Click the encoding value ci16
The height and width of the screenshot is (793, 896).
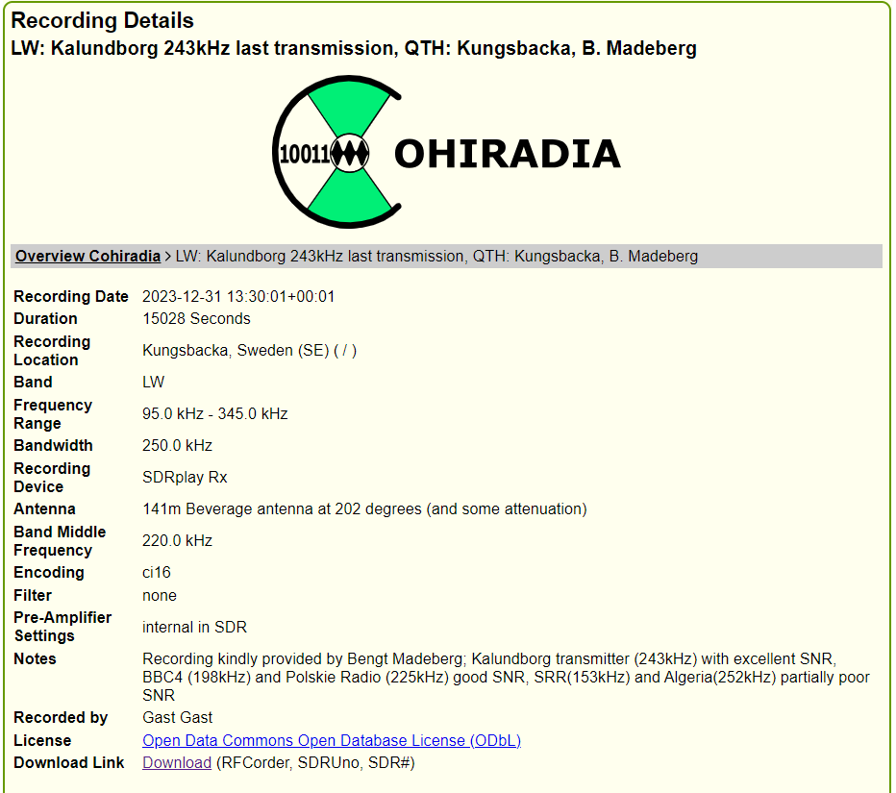pyautogui.click(x=157, y=573)
